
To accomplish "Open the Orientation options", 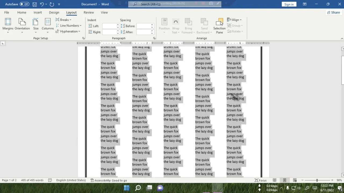I will [22, 26].
